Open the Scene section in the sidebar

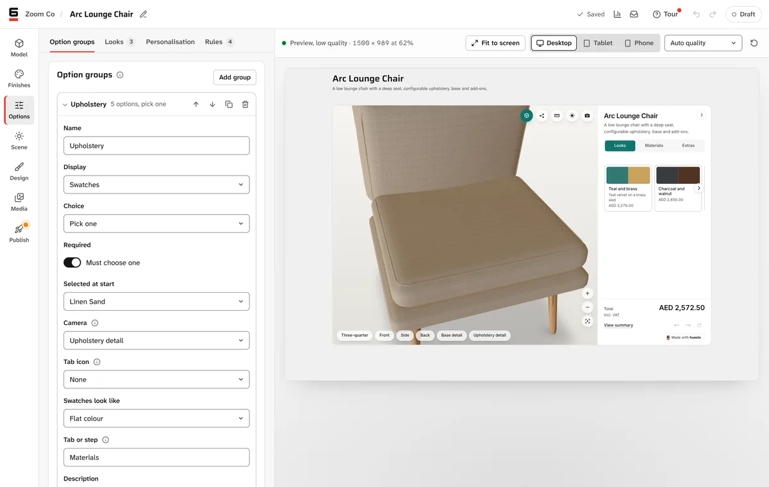click(x=19, y=141)
